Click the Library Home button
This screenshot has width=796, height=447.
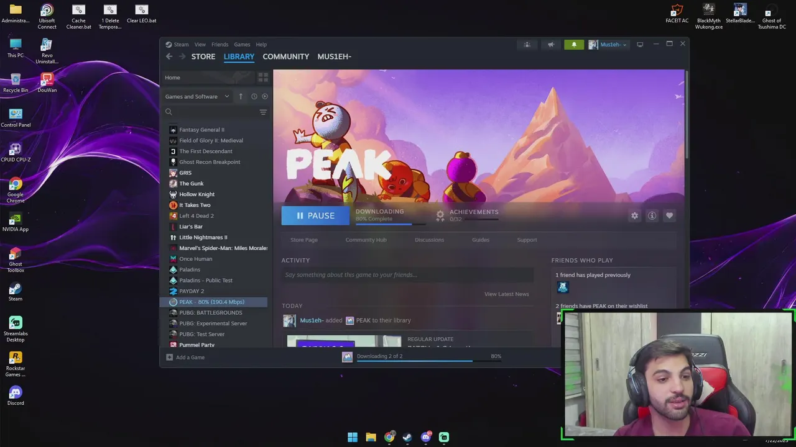pos(208,78)
